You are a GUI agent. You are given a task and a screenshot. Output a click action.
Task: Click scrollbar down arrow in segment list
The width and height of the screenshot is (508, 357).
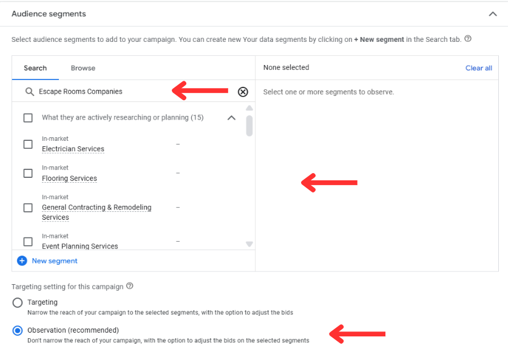point(249,244)
